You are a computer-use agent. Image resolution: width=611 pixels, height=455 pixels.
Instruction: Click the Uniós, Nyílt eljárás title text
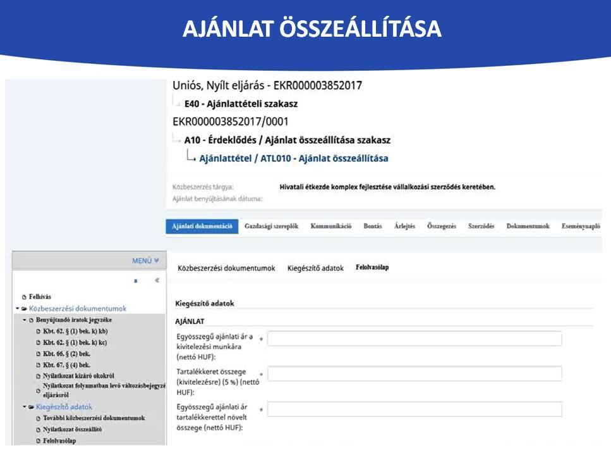click(x=267, y=85)
